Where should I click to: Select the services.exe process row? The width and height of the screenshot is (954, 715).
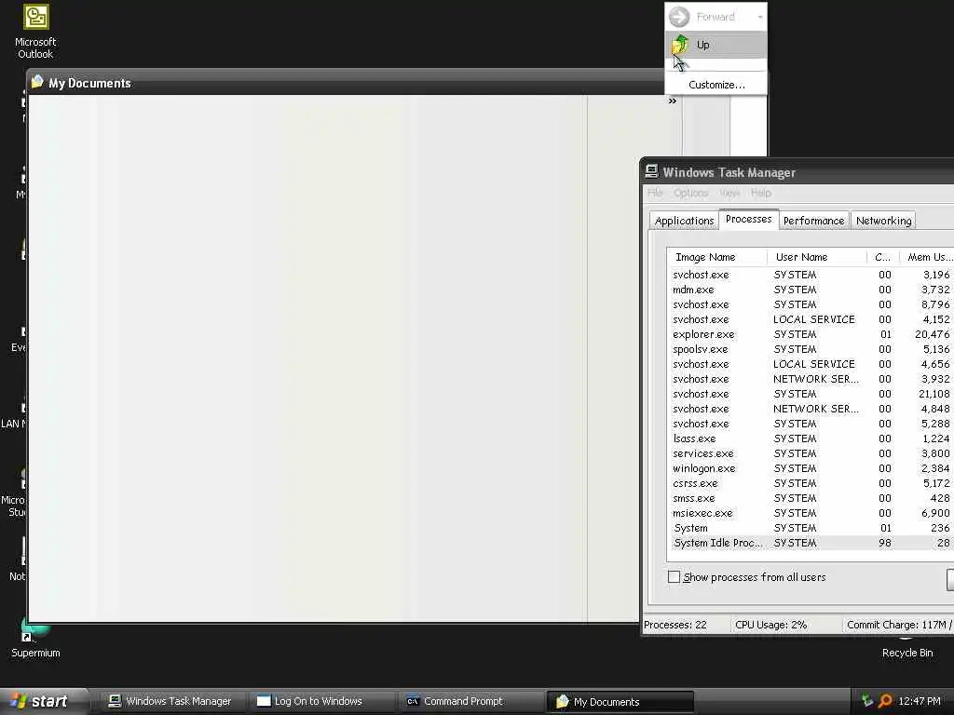(811, 453)
